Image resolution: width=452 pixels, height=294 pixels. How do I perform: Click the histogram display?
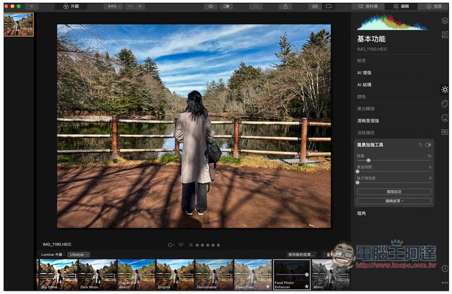coord(393,22)
